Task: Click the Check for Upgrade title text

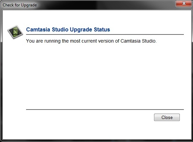Action: (20, 5)
